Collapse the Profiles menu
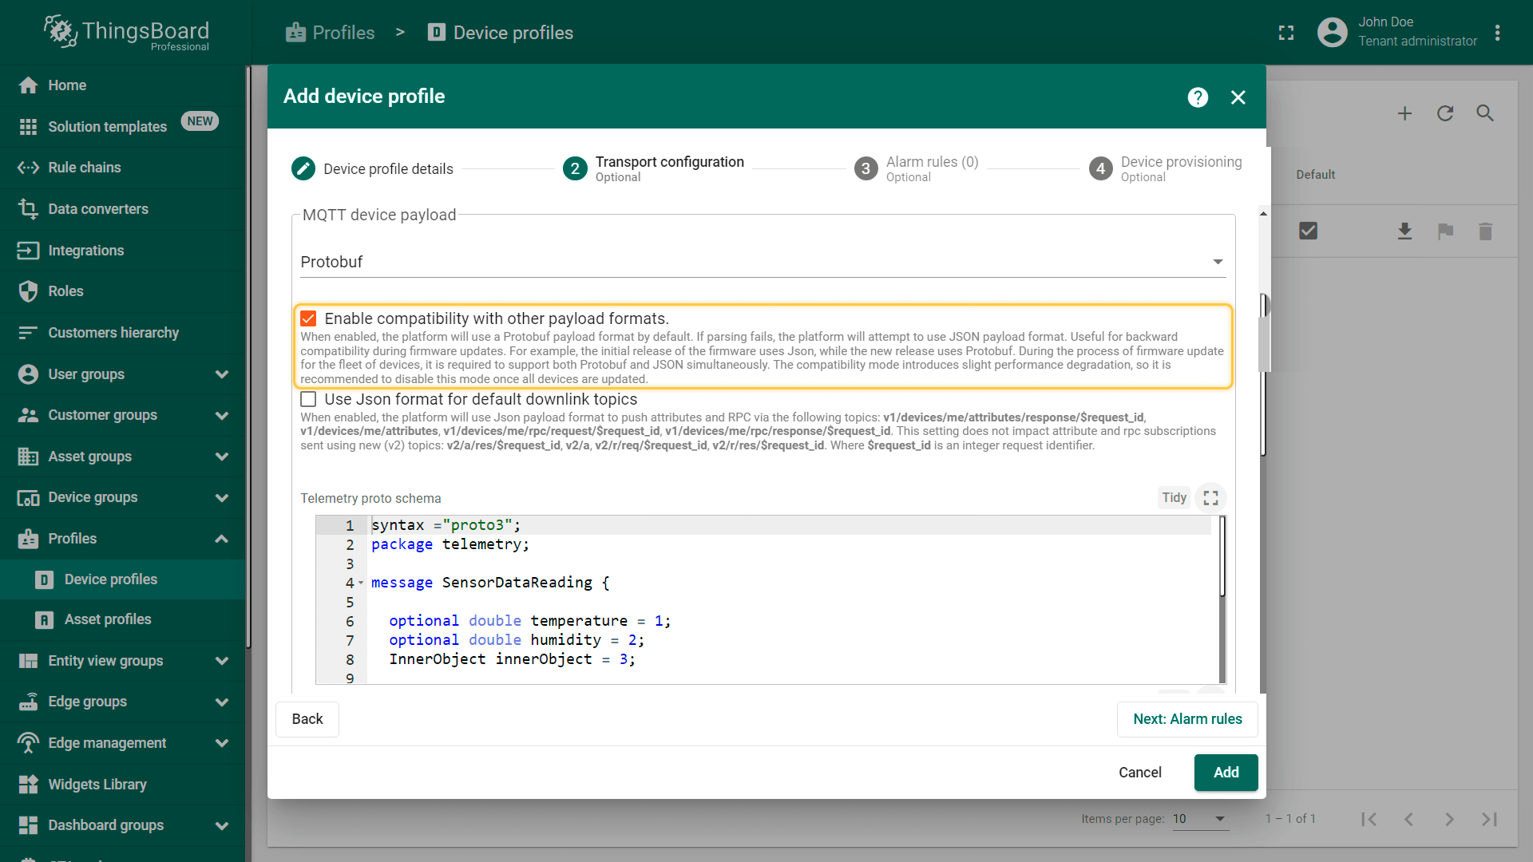 (x=222, y=539)
